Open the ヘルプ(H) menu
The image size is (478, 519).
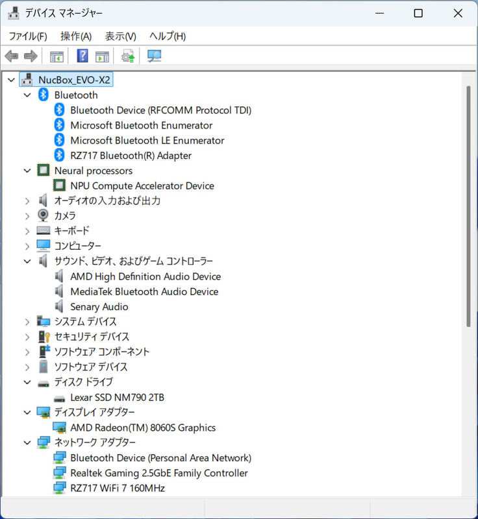click(x=168, y=36)
